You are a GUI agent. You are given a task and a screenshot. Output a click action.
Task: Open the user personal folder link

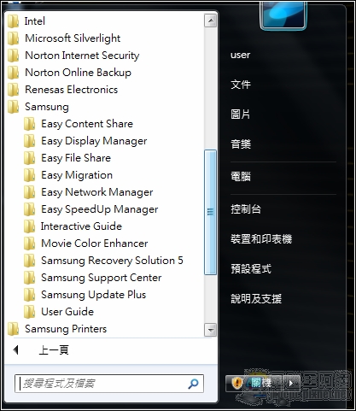point(241,55)
